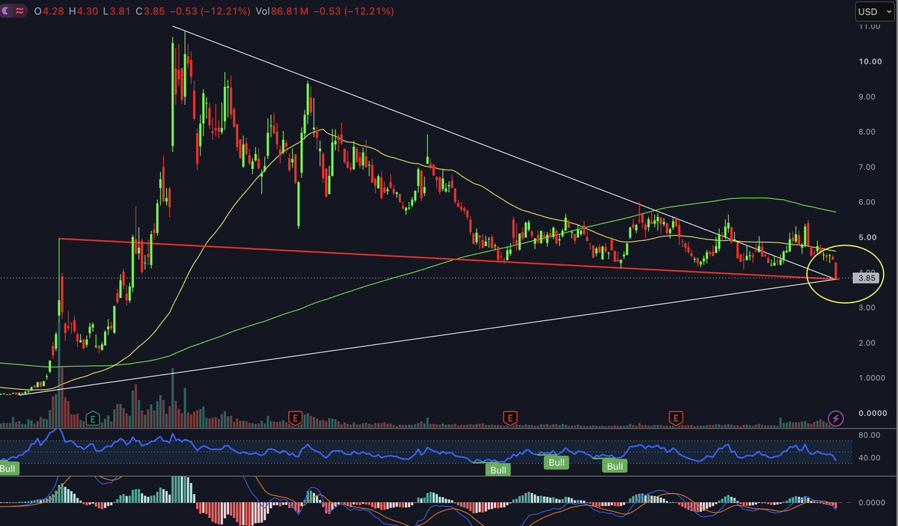This screenshot has height=526, width=898.
Task: Click the purple moon session icon
Action: [7, 11]
